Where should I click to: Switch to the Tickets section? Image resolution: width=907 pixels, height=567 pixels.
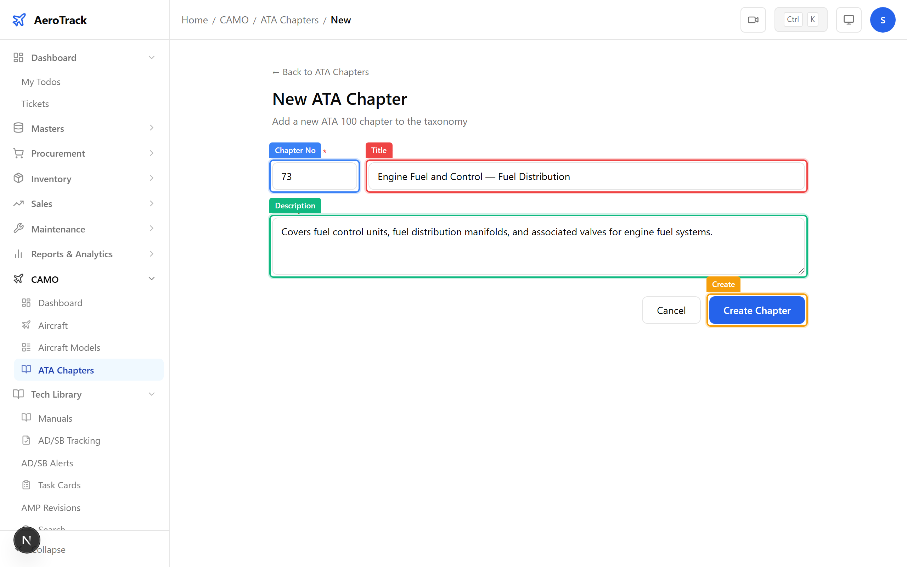pos(35,103)
